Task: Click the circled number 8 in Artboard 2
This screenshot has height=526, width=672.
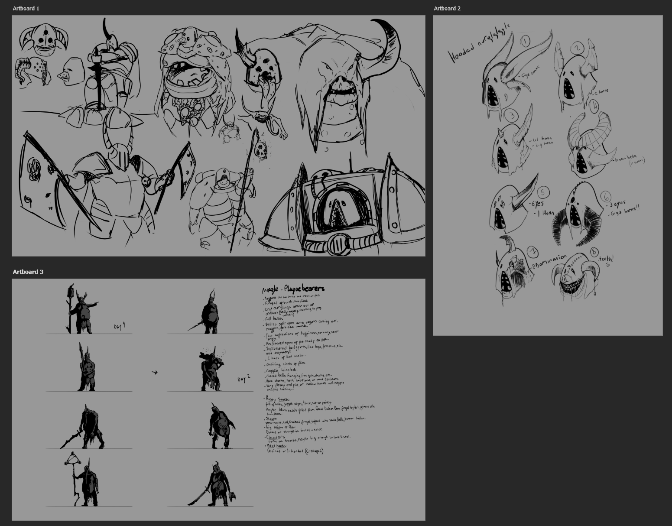Action: pos(594,252)
